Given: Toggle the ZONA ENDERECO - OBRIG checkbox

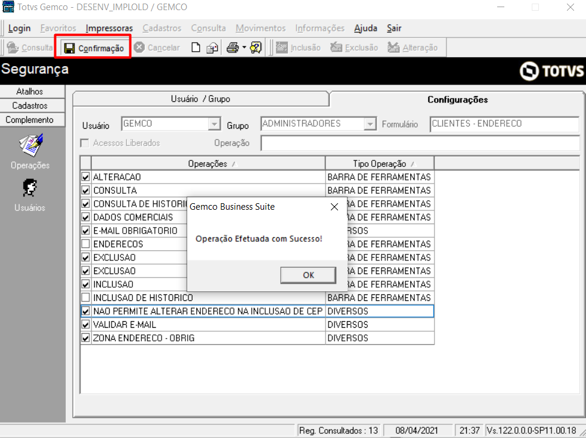Looking at the screenshot, I should tap(86, 338).
